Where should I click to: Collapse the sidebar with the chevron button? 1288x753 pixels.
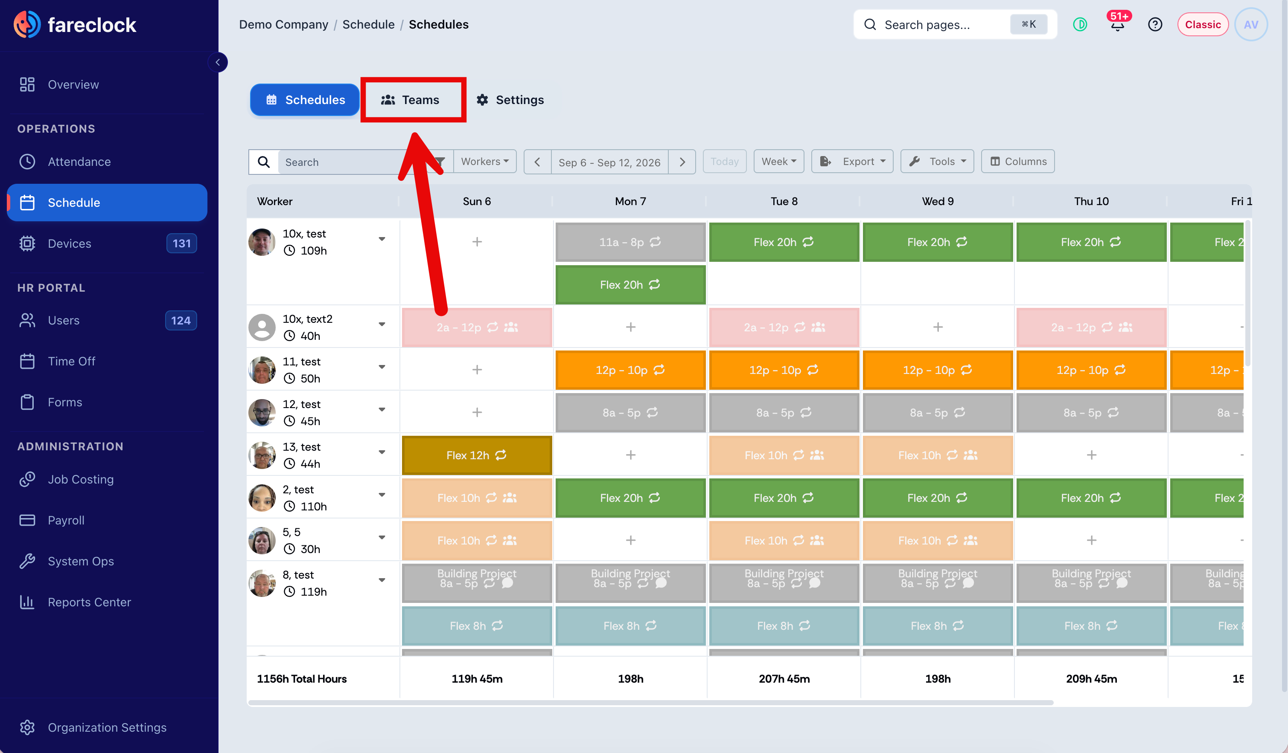coord(218,62)
